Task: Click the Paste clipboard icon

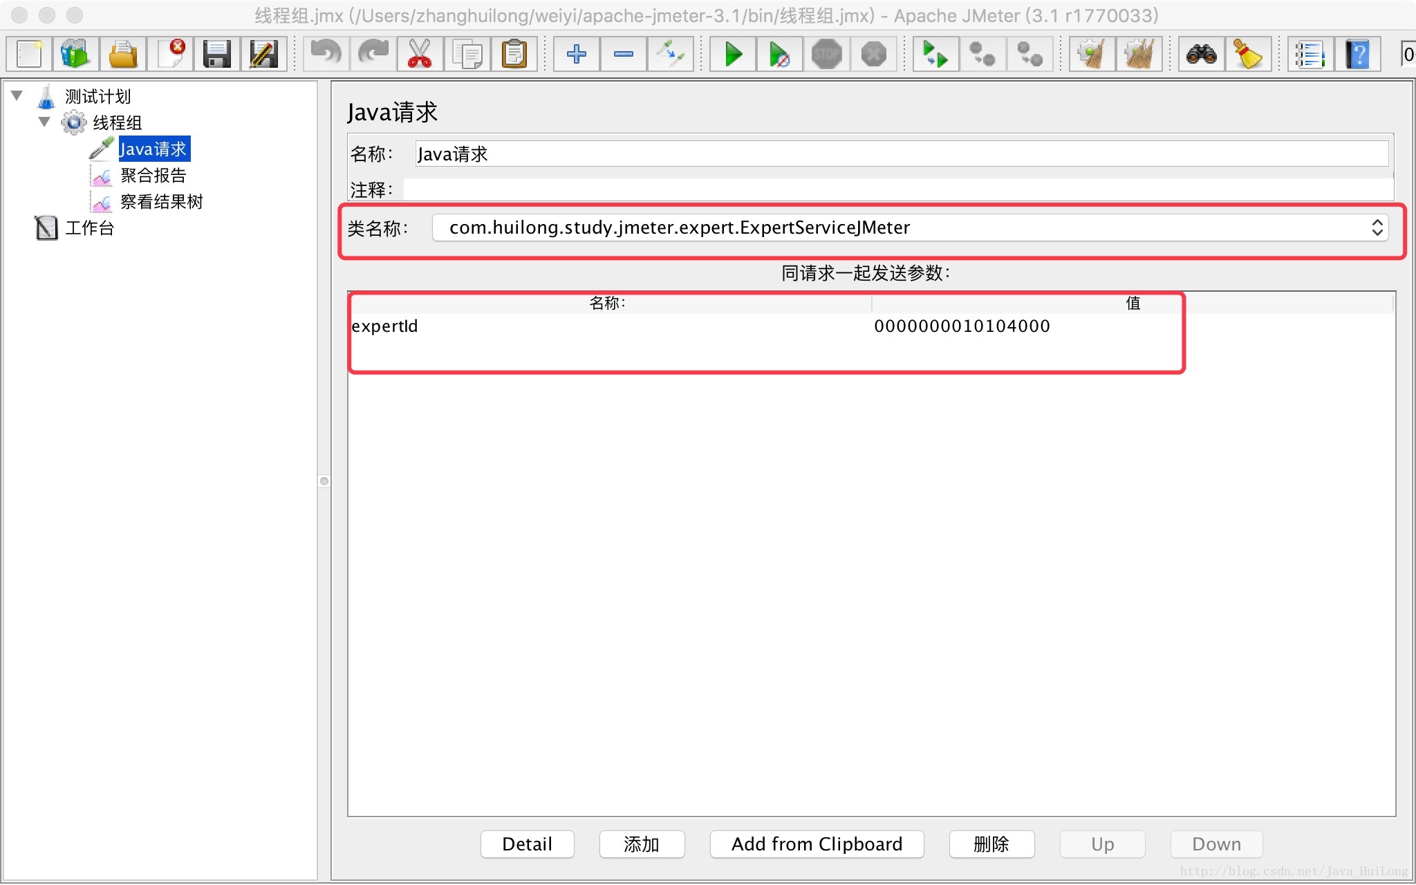Action: pyautogui.click(x=514, y=54)
